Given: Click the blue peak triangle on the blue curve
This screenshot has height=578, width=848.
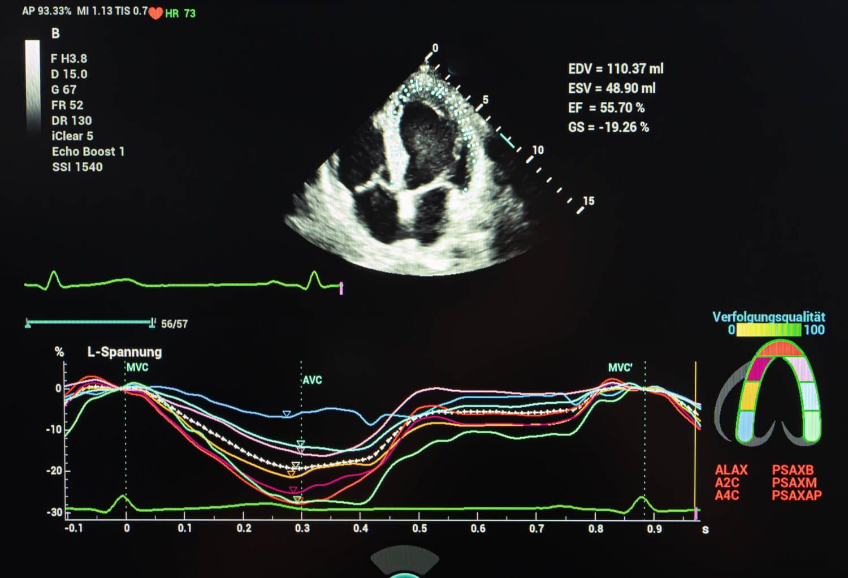Looking at the screenshot, I should click(x=287, y=415).
